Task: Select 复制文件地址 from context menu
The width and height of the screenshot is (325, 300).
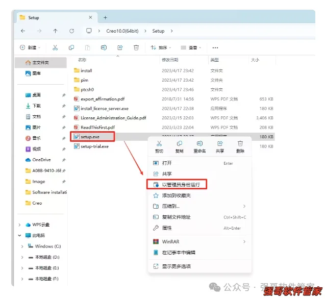Action: coord(199,217)
